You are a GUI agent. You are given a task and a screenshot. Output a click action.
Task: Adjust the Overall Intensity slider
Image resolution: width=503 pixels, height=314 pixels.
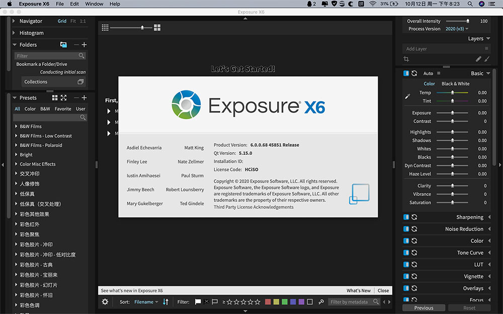(468, 21)
